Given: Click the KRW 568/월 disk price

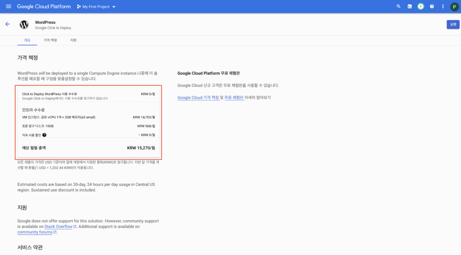Looking at the screenshot, I should 146,126.
